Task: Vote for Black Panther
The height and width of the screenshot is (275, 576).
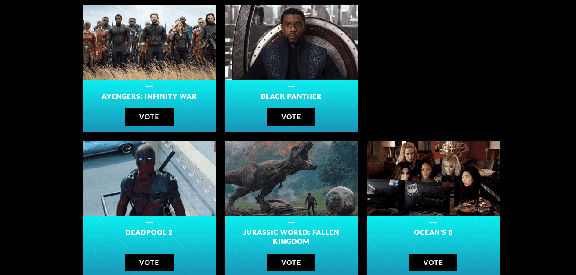Action: click(x=291, y=117)
